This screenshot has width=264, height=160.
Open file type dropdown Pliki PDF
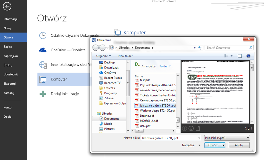coord(227,138)
